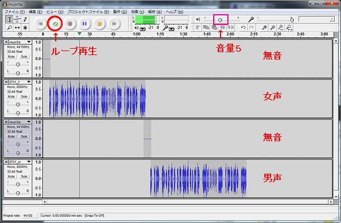Select the Zoom magnifier tool

[10, 28]
